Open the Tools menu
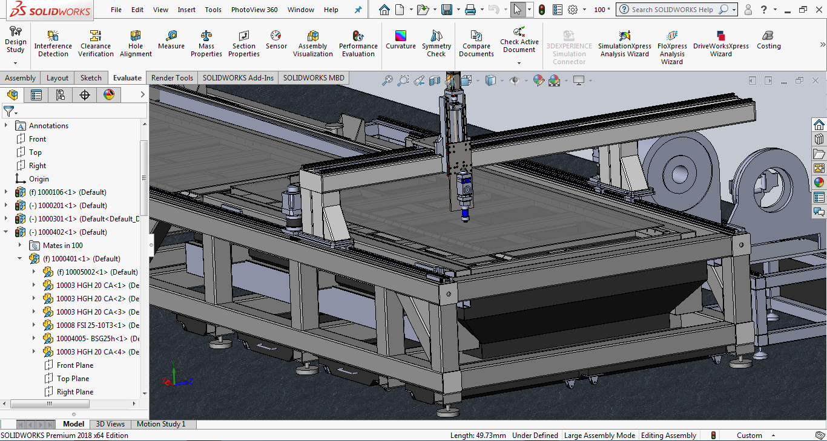This screenshot has height=441, width=827. click(213, 10)
